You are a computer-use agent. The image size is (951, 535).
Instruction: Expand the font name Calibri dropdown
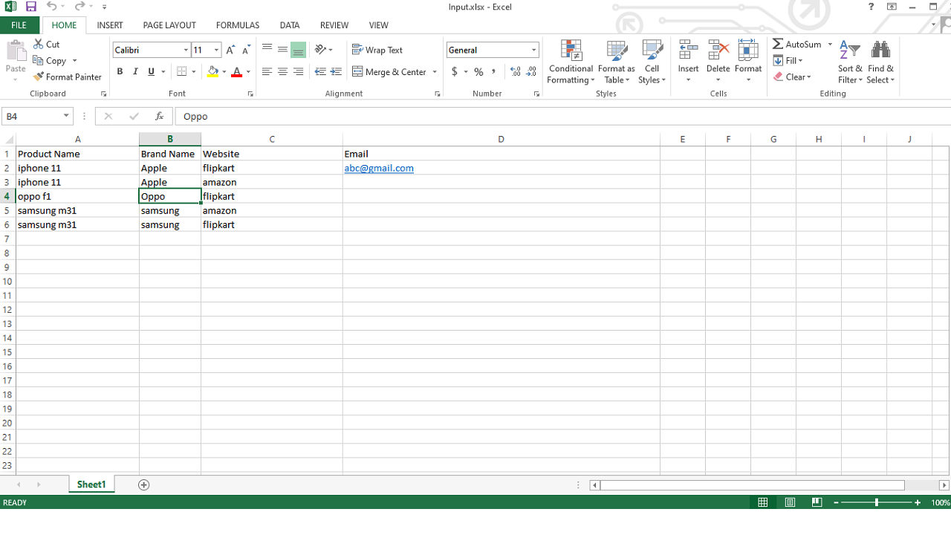point(186,50)
